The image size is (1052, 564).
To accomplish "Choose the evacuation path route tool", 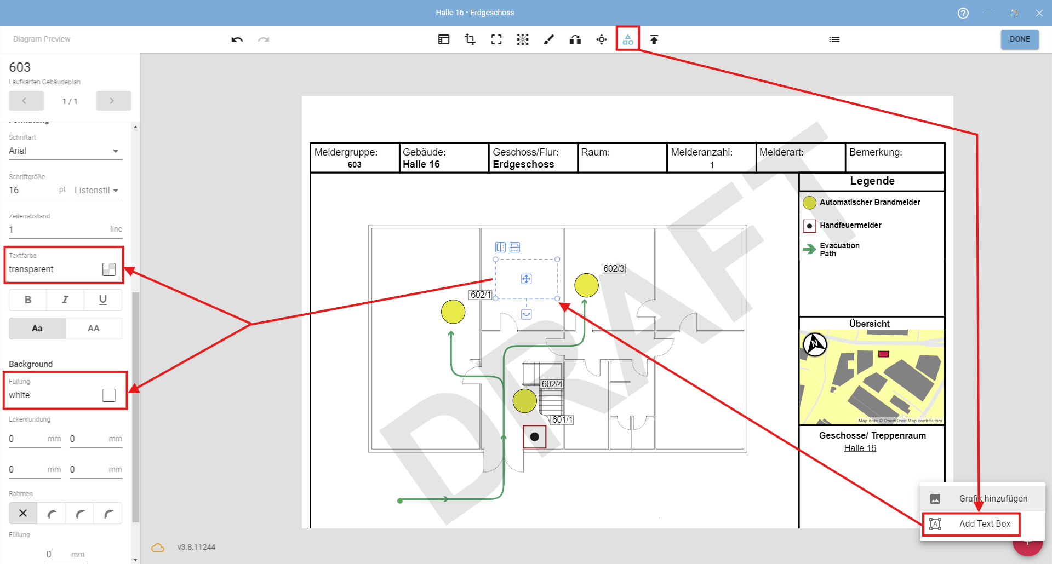I will pyautogui.click(x=575, y=39).
